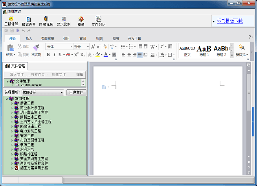Click the distributed alignment icon

tap(145, 55)
